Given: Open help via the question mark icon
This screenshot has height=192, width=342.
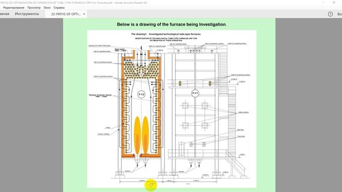Looking at the screenshot, I should pos(330,14).
